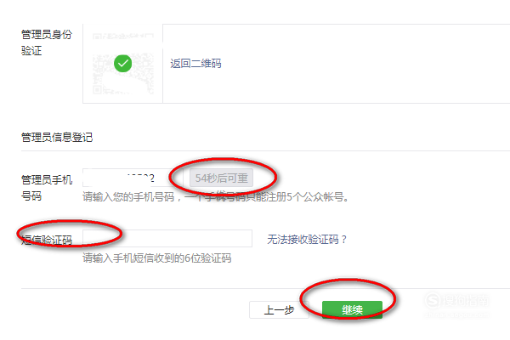510x340 pixels.
Task: Go back with the 上一步 button
Action: (279, 309)
